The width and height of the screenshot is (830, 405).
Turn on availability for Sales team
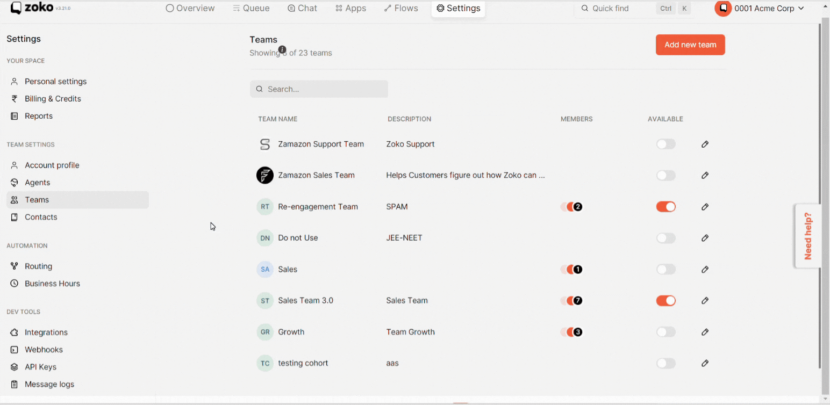coord(666,269)
